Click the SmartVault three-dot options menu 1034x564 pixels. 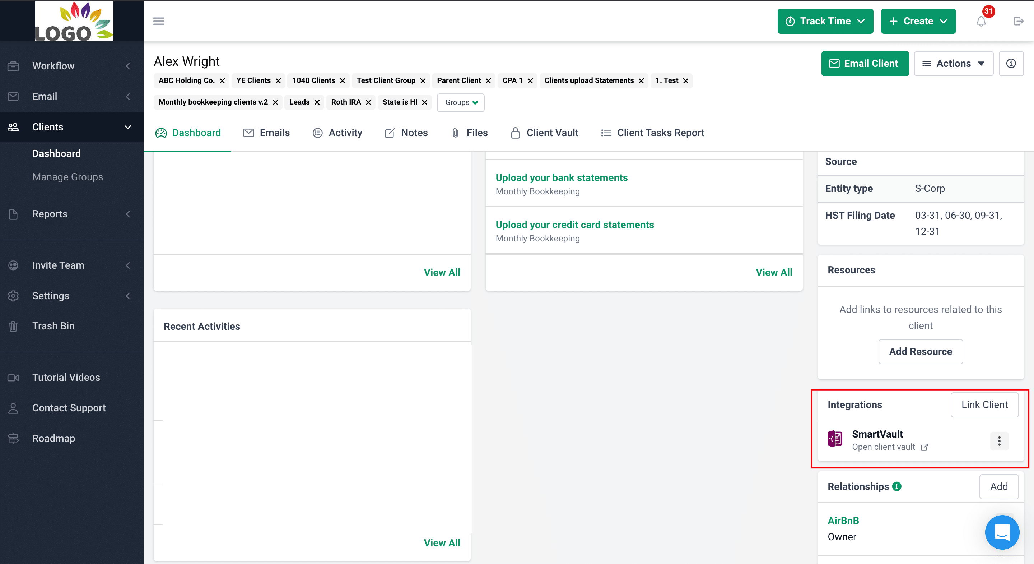999,441
